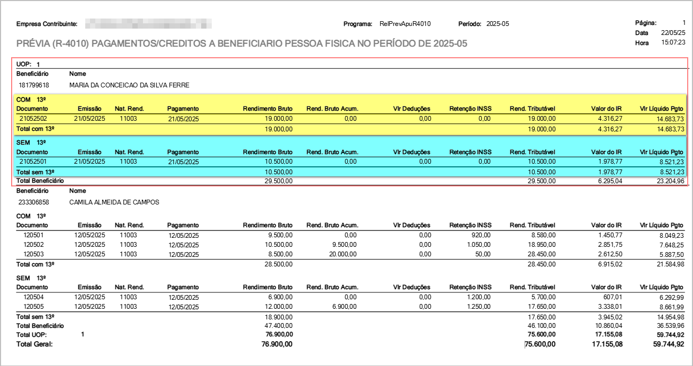
Task: Select the "Programa:" label in the header
Action: point(359,24)
